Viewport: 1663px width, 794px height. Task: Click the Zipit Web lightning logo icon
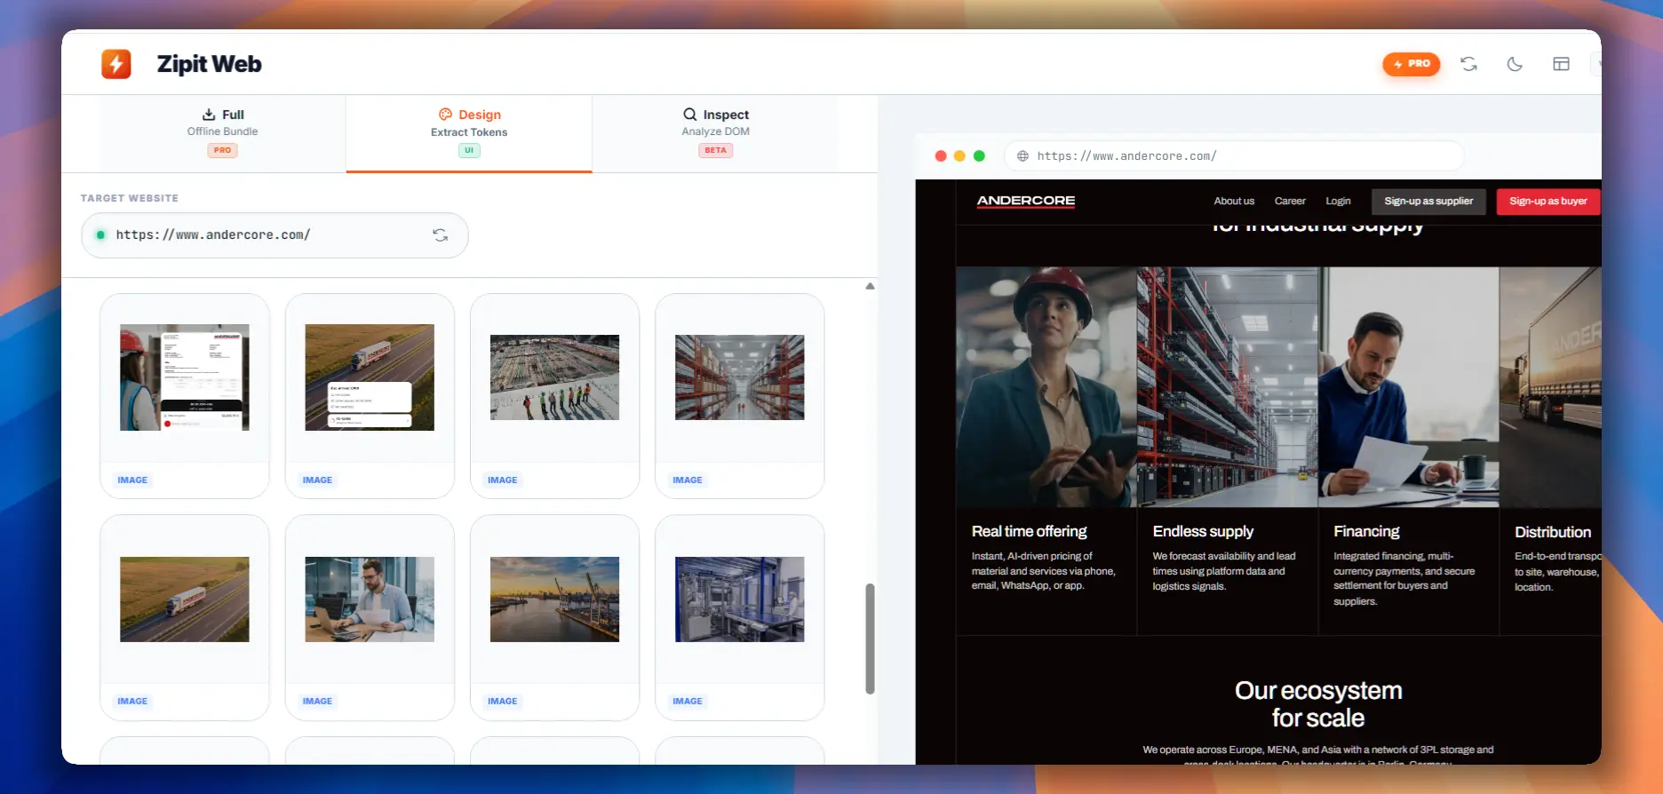point(116,64)
